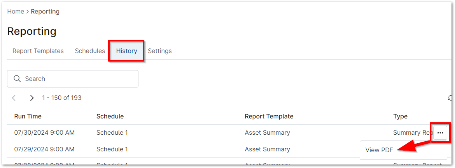This screenshot has width=455, height=168.
Task: Sort by the Report Template column header
Action: (269, 116)
